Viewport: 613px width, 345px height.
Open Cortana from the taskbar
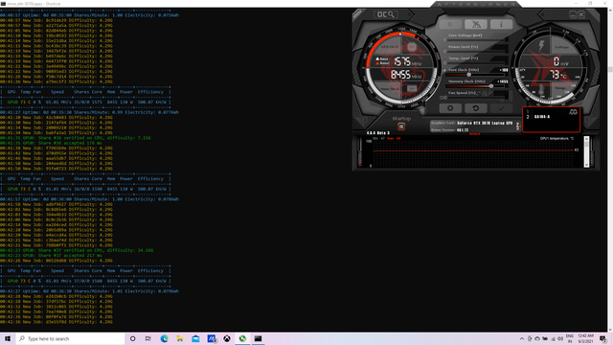coord(132,338)
